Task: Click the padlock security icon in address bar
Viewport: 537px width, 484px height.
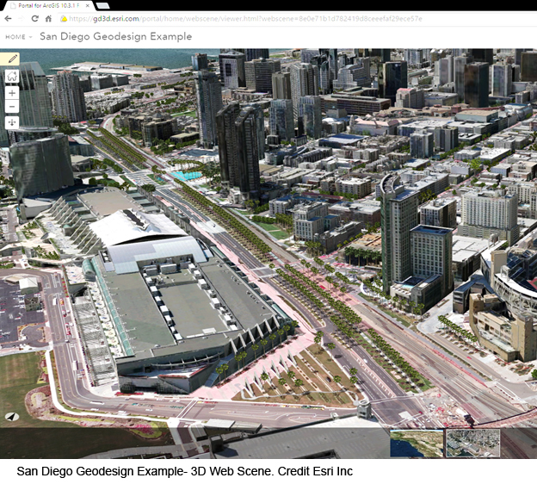Action: (x=64, y=18)
